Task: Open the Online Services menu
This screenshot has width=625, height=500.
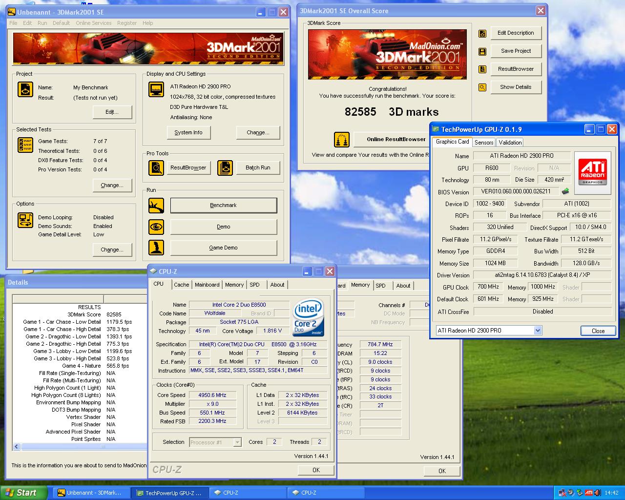Action: pos(94,23)
